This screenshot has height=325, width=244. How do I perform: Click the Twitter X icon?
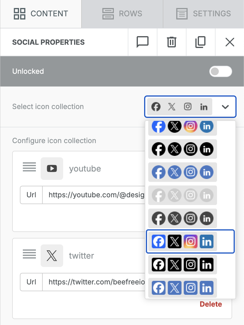pos(52,256)
